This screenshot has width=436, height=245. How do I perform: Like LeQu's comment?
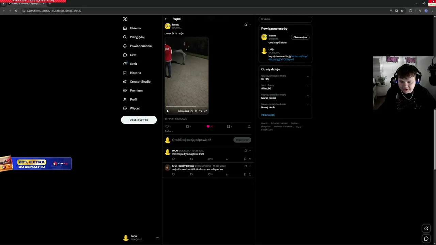click(x=210, y=159)
